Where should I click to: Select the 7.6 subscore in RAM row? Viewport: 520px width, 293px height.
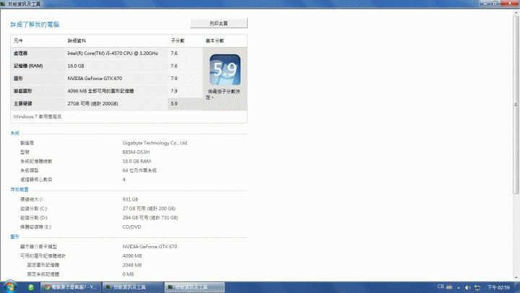tap(174, 66)
